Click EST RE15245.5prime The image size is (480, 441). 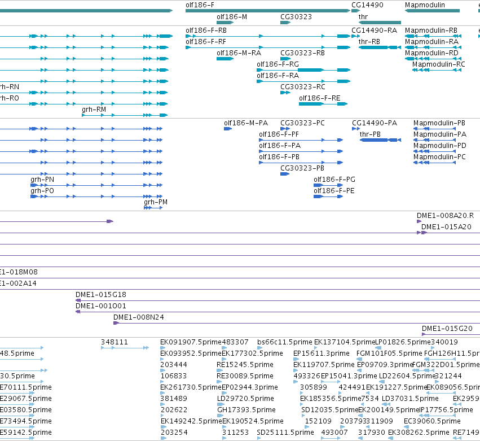245,365
